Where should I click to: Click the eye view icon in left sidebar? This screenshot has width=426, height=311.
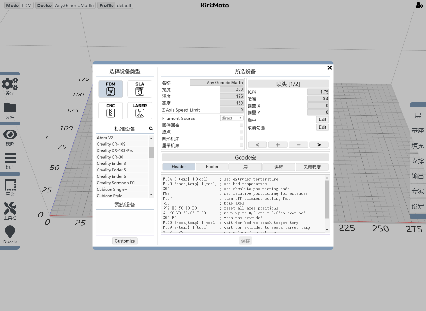pyautogui.click(x=10, y=135)
